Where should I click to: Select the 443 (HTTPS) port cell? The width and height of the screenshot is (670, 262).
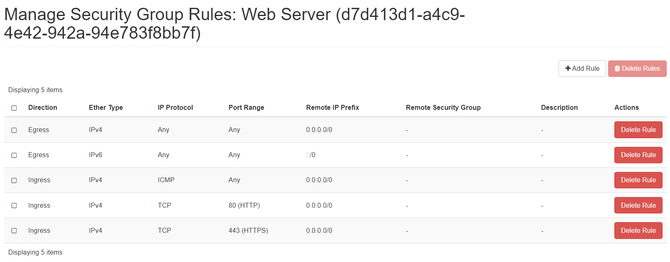pos(248,230)
